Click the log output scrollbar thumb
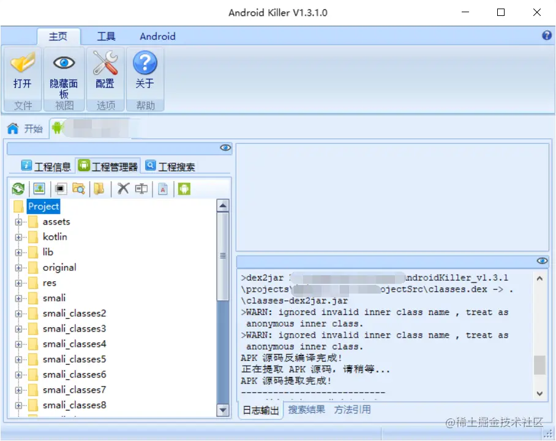The height and width of the screenshot is (441, 556). coord(539,365)
